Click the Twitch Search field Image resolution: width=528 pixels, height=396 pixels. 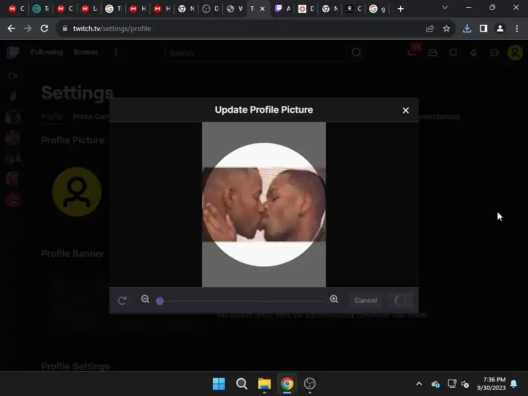click(257, 53)
